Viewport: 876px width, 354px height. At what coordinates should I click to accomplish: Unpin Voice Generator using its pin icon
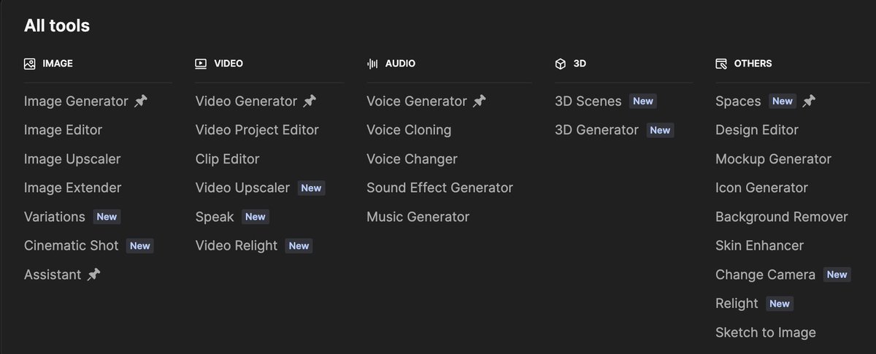pyautogui.click(x=479, y=101)
